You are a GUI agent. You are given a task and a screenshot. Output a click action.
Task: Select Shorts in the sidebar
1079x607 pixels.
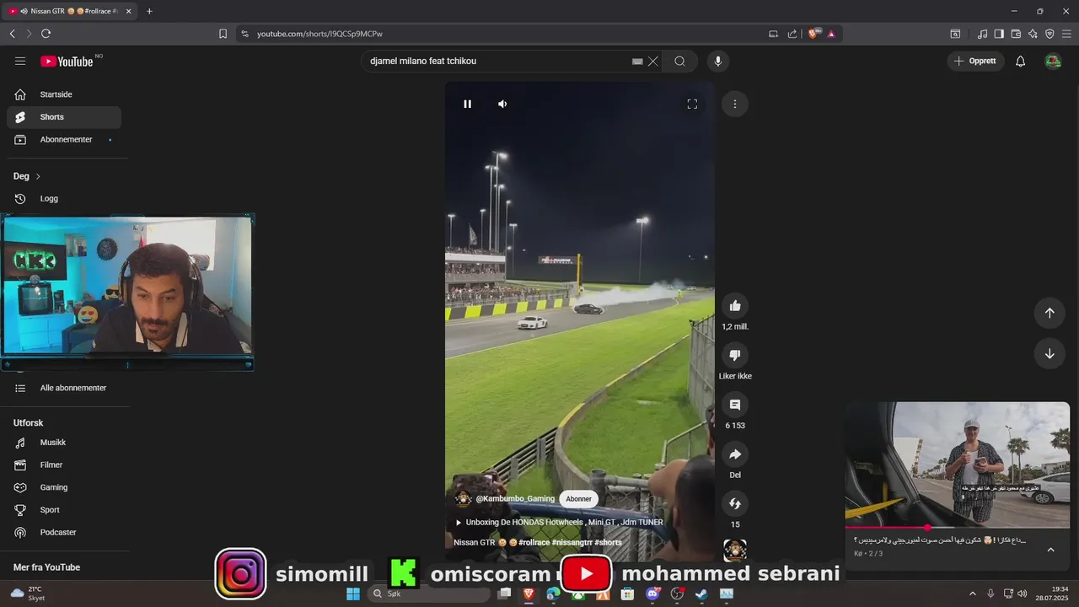coord(64,117)
